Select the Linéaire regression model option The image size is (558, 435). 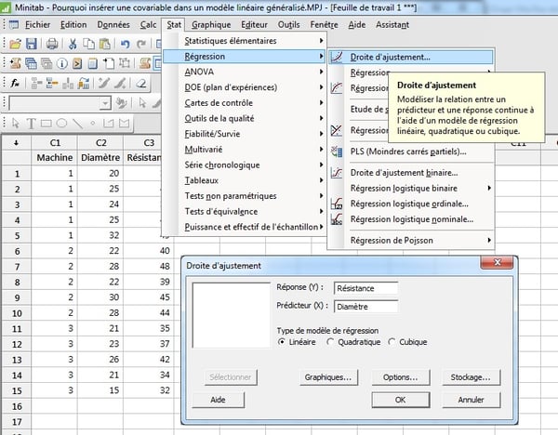283,341
